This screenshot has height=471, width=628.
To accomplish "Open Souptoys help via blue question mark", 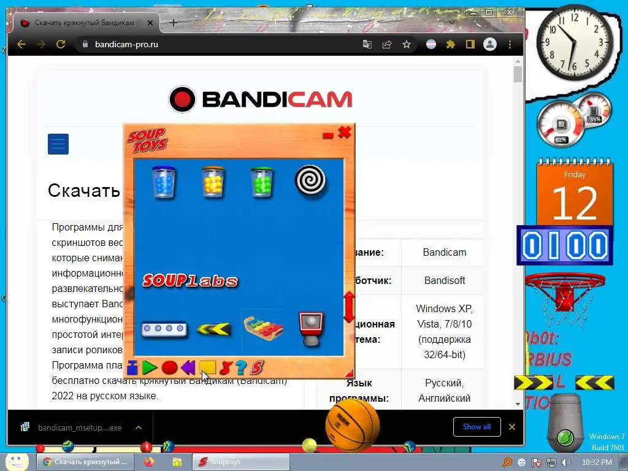I will click(x=241, y=367).
